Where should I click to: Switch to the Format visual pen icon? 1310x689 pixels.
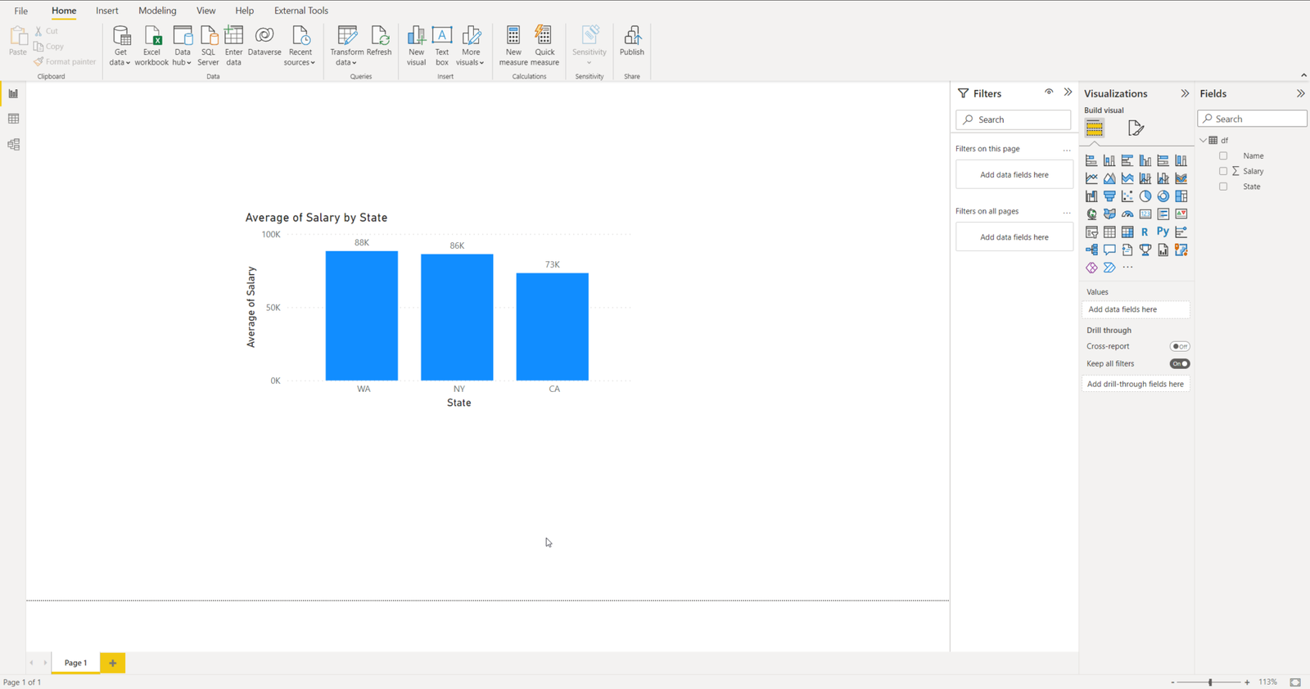pos(1136,128)
